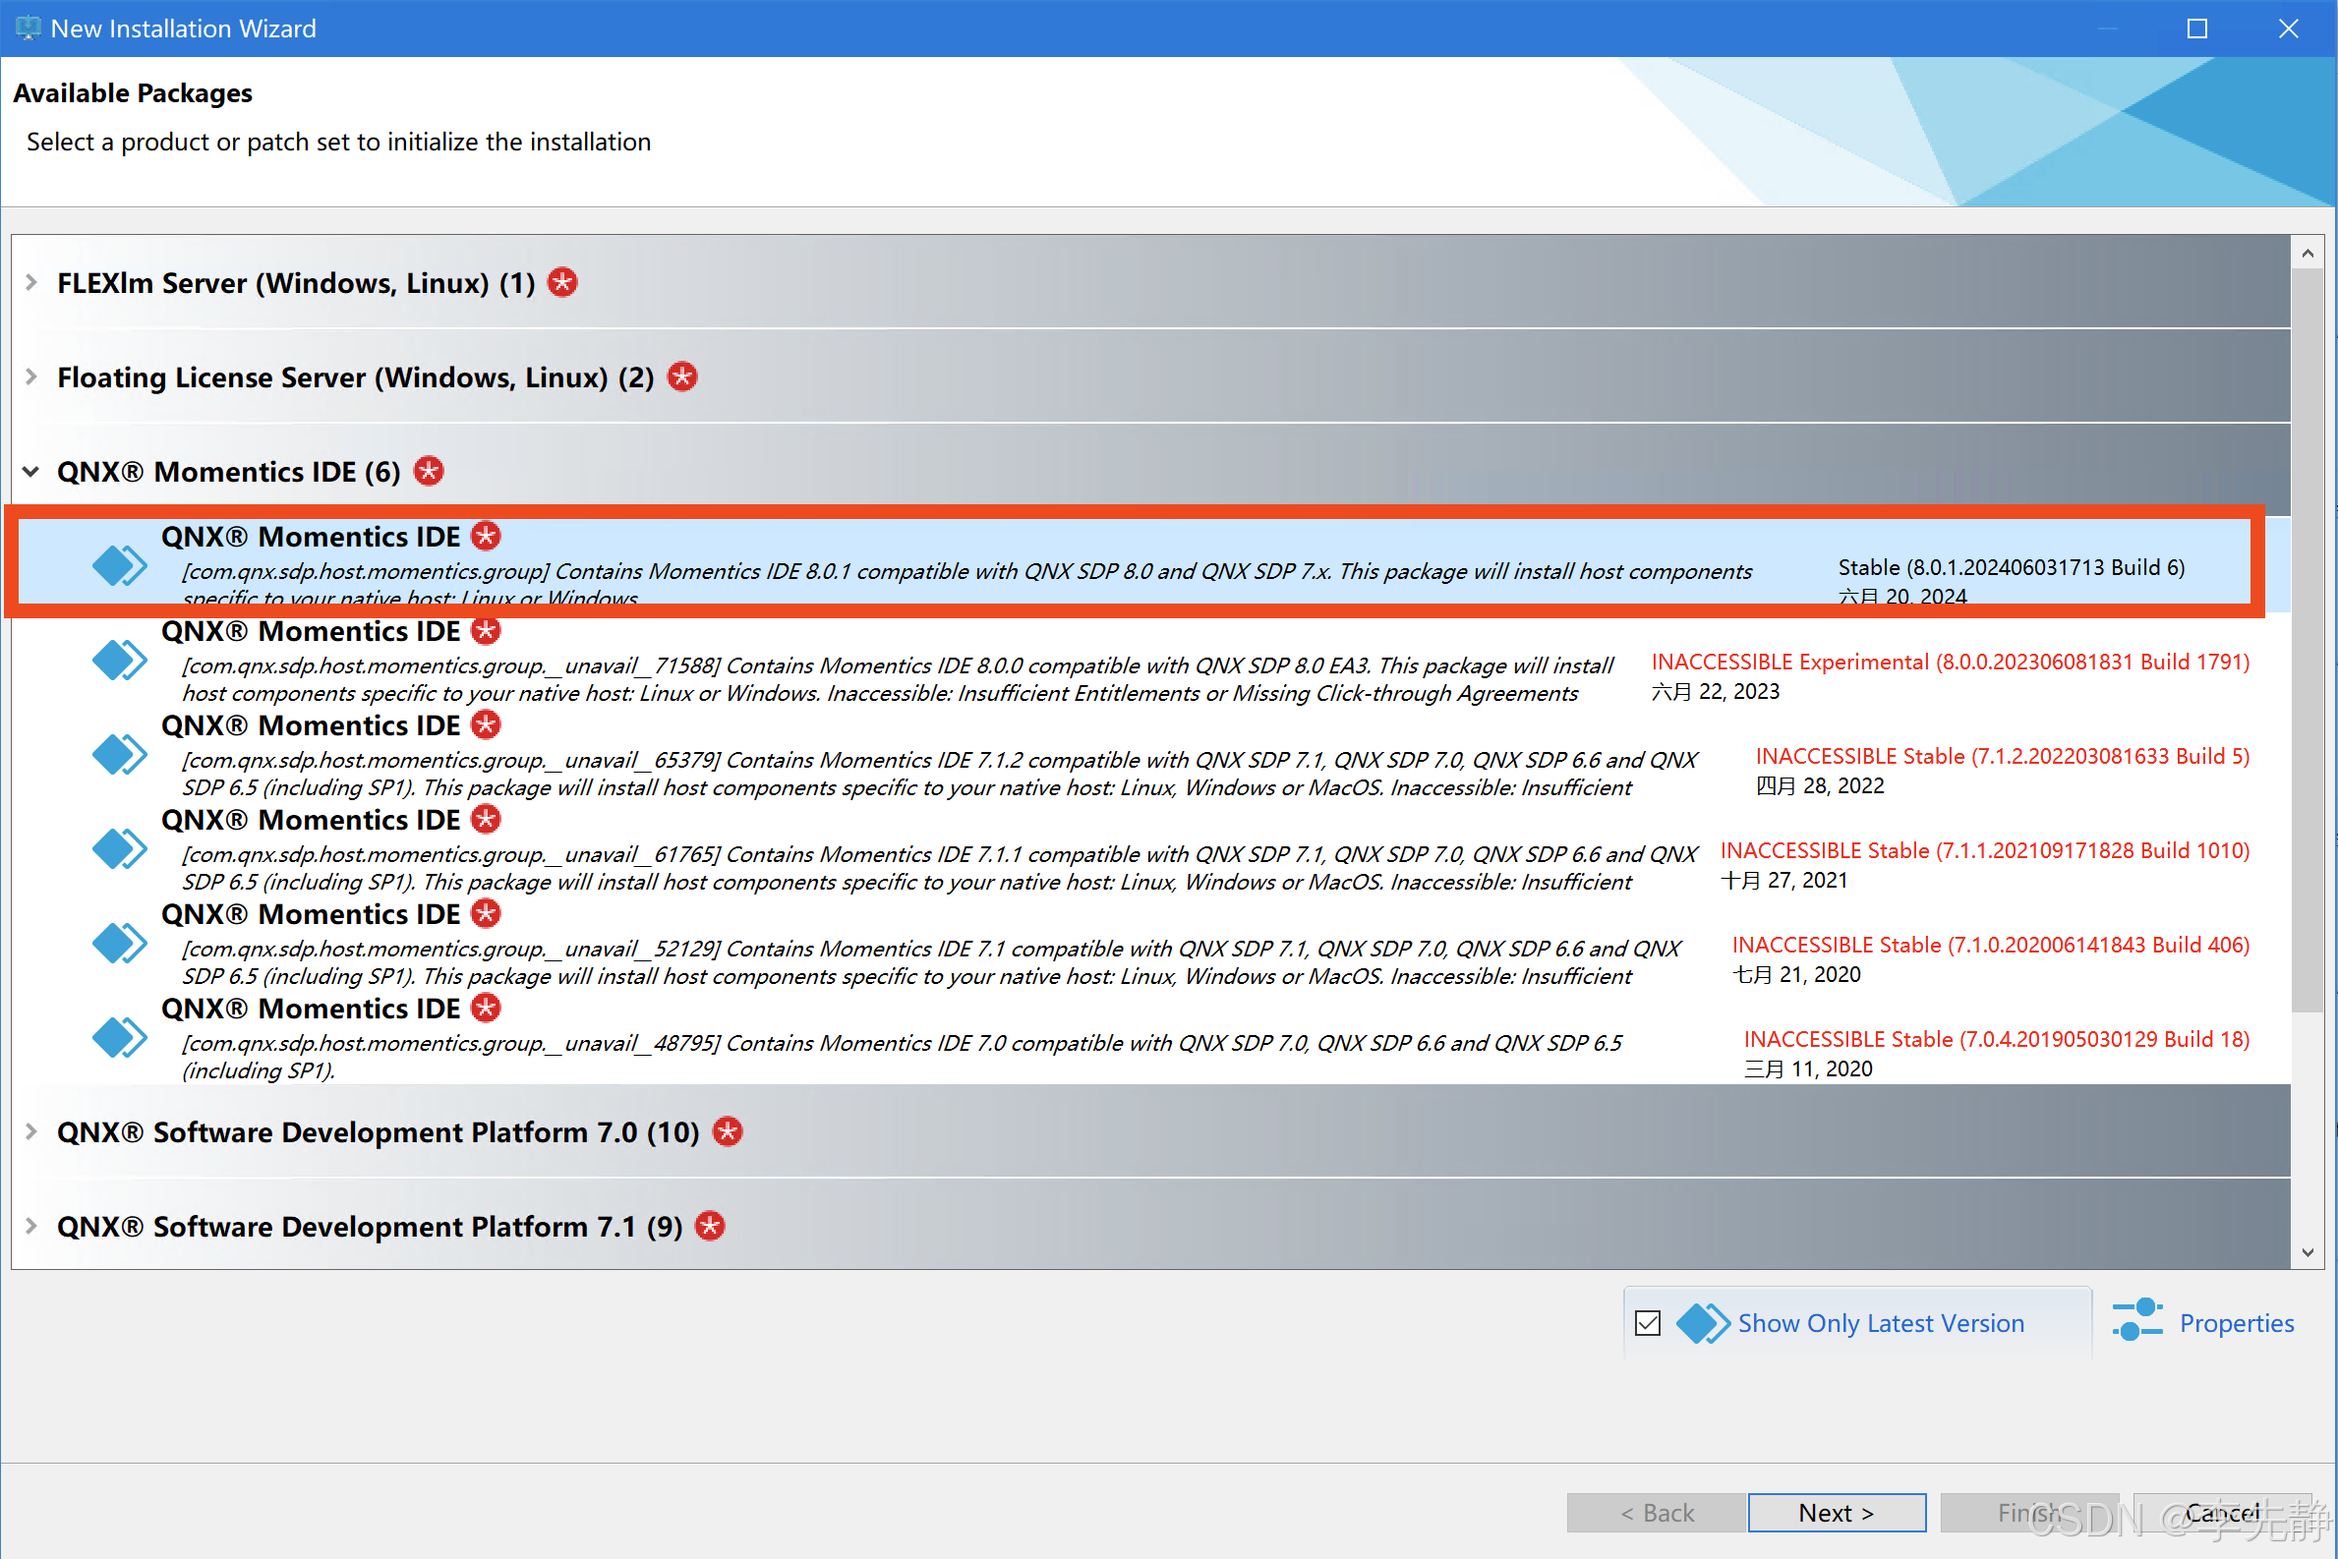Click the sliders icon next to Properties

(x=2138, y=1320)
